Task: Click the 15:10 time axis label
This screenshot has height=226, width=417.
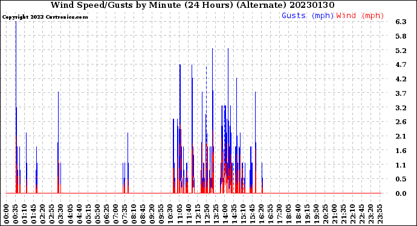Action: tap(243, 214)
